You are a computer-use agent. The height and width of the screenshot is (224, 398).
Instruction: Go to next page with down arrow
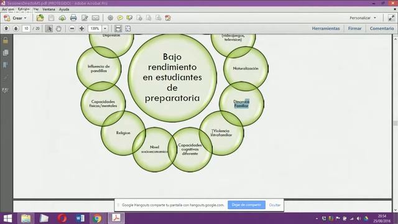[x=16, y=29]
